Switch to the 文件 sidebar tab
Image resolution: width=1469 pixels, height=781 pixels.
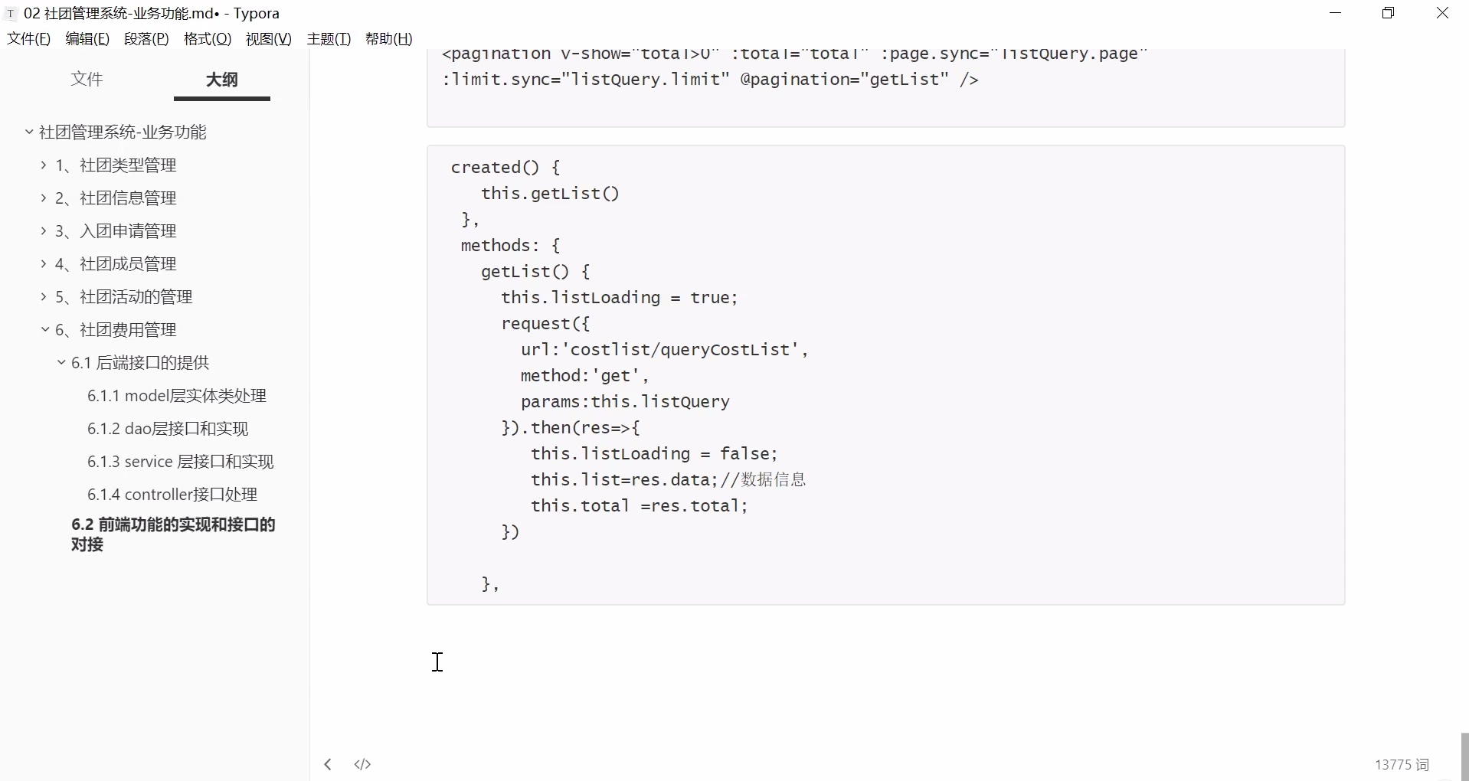[87, 79]
